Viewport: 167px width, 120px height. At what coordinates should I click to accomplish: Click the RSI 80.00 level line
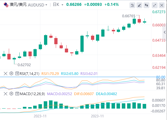click(x=78, y=77)
